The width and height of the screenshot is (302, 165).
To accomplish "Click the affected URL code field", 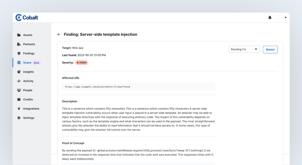I will pos(139,87).
